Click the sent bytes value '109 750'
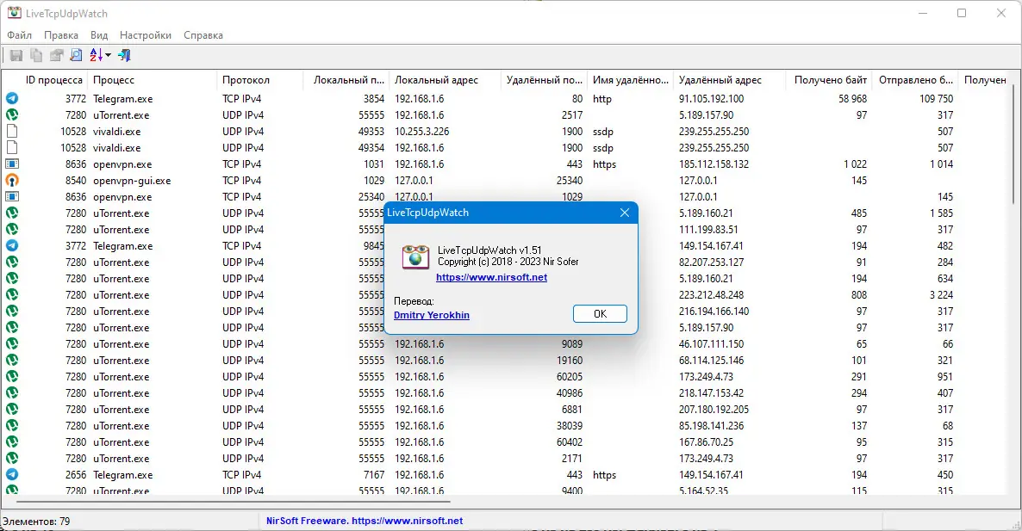The height and width of the screenshot is (531, 1022). 936,99
